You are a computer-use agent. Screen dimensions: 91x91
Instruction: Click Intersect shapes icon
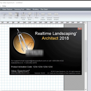tap(56, 16)
